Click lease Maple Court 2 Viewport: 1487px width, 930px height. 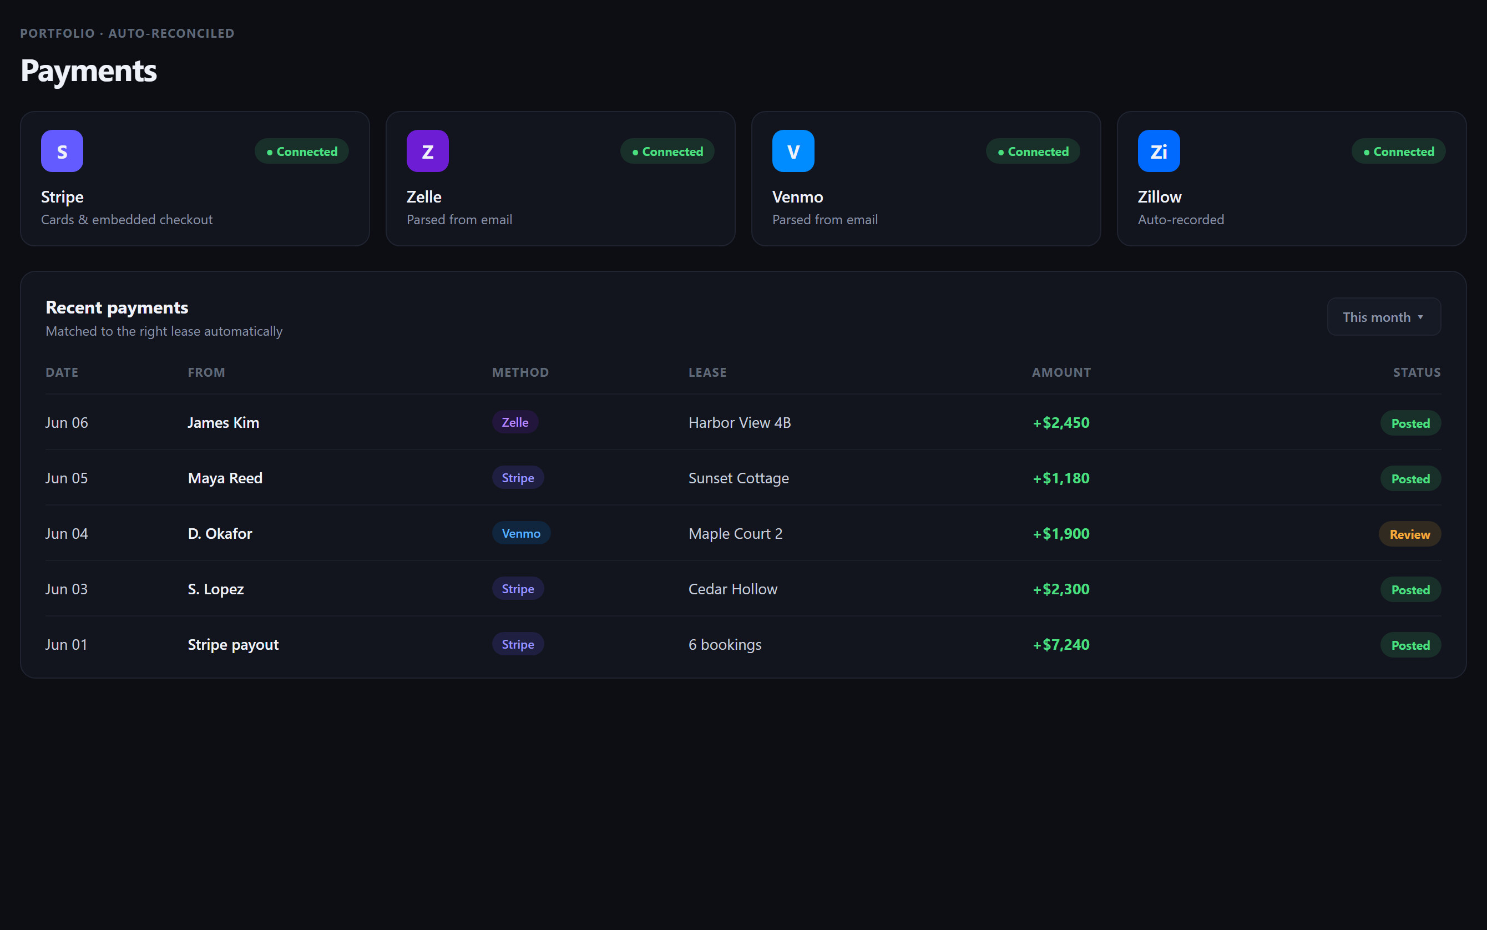coord(736,533)
